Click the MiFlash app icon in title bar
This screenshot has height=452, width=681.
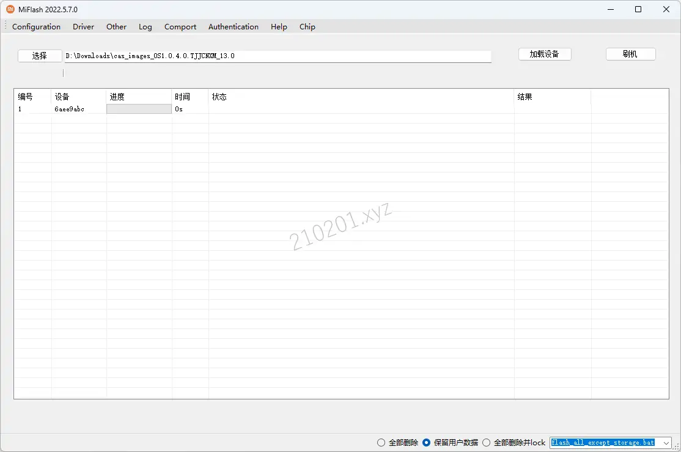[x=10, y=9]
